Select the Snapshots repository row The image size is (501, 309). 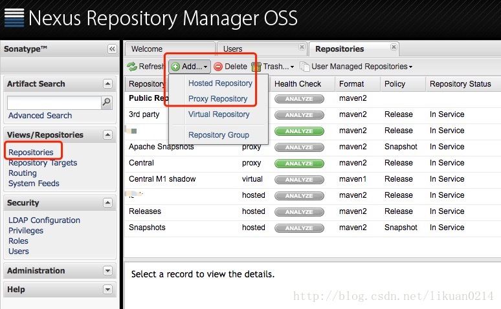point(313,228)
